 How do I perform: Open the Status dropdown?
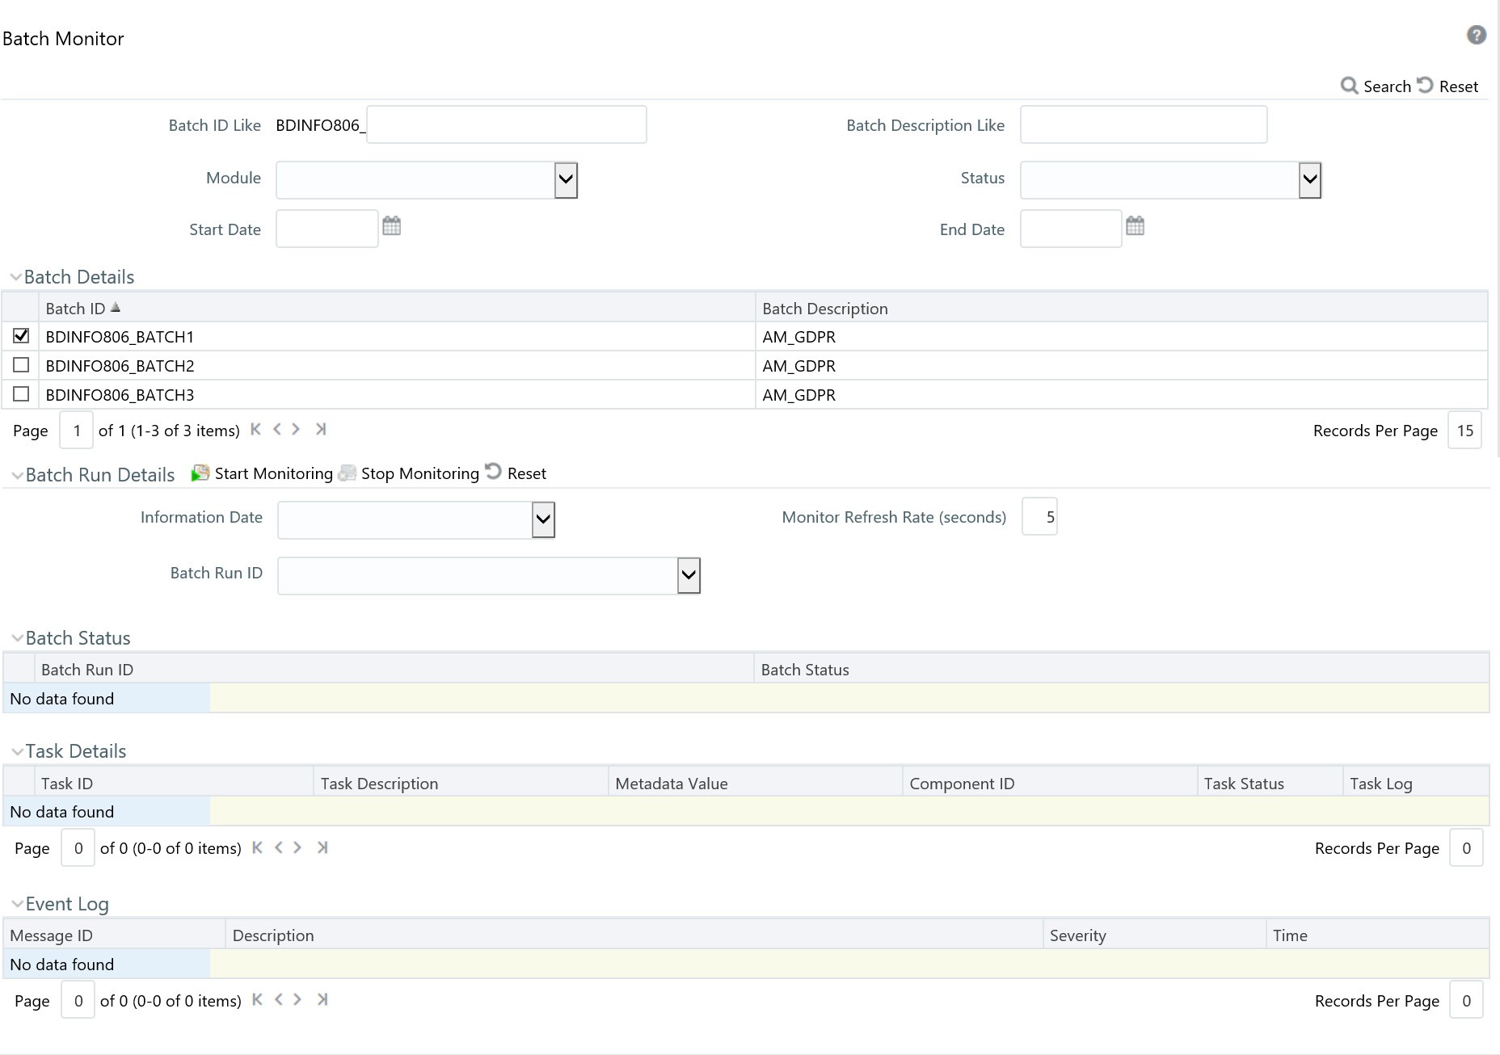click(1309, 179)
